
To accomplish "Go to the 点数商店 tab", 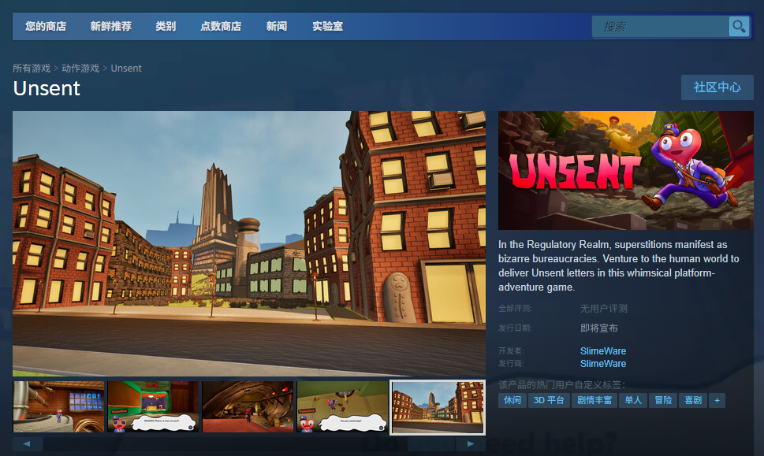I will point(221,26).
